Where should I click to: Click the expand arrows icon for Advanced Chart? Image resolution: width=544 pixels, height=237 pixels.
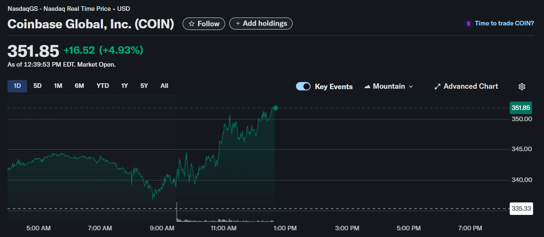437,87
